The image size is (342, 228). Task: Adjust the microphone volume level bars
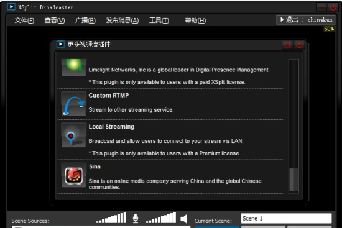coord(111,217)
